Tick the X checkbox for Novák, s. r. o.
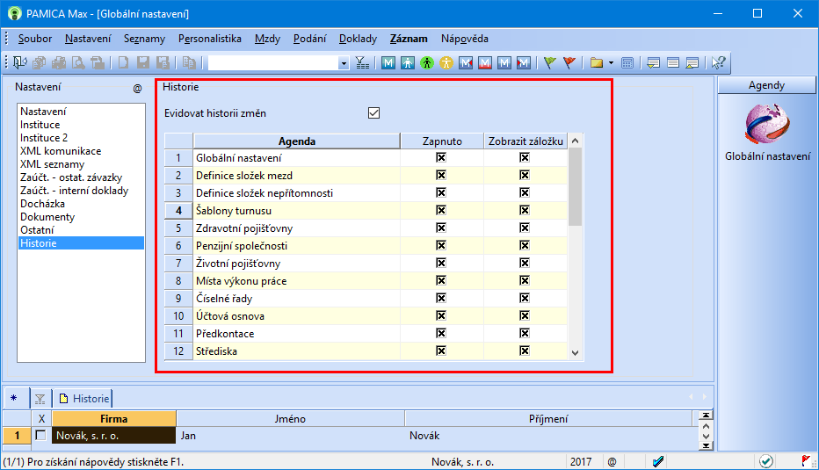 40,435
